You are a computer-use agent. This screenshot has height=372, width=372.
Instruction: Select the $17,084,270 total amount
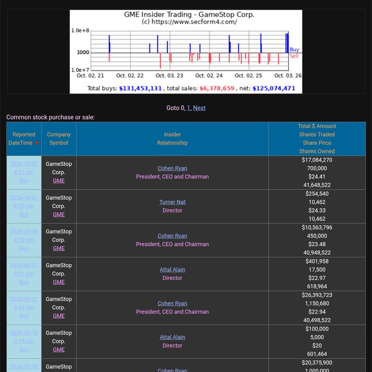click(x=317, y=160)
